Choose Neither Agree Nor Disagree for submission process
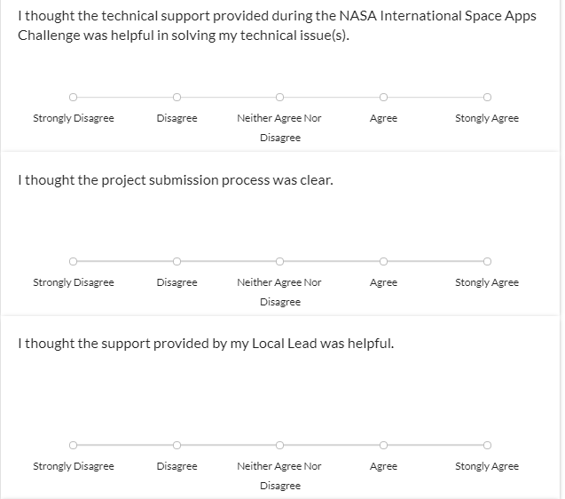565x499 pixels. coord(279,261)
